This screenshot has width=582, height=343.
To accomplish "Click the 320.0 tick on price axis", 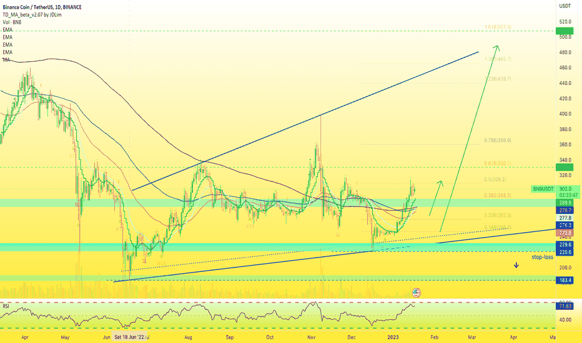I will pos(565,175).
